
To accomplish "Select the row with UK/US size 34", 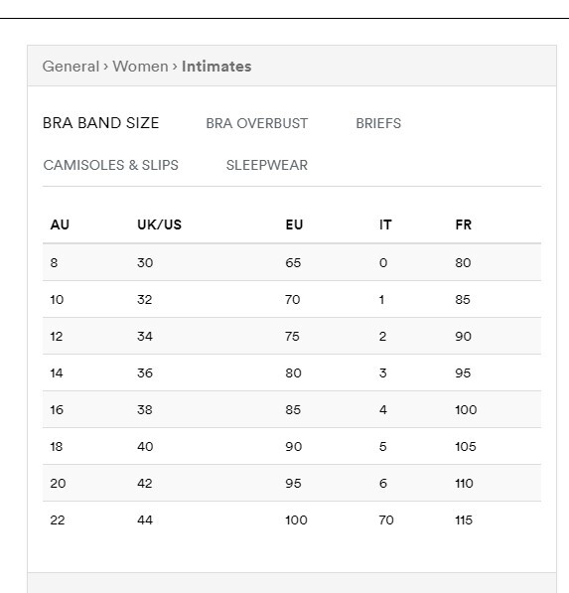I will [x=292, y=336].
